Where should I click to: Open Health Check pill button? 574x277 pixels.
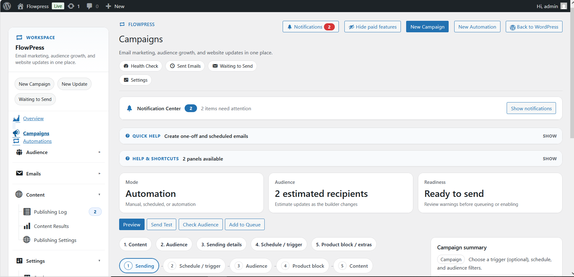click(x=141, y=66)
